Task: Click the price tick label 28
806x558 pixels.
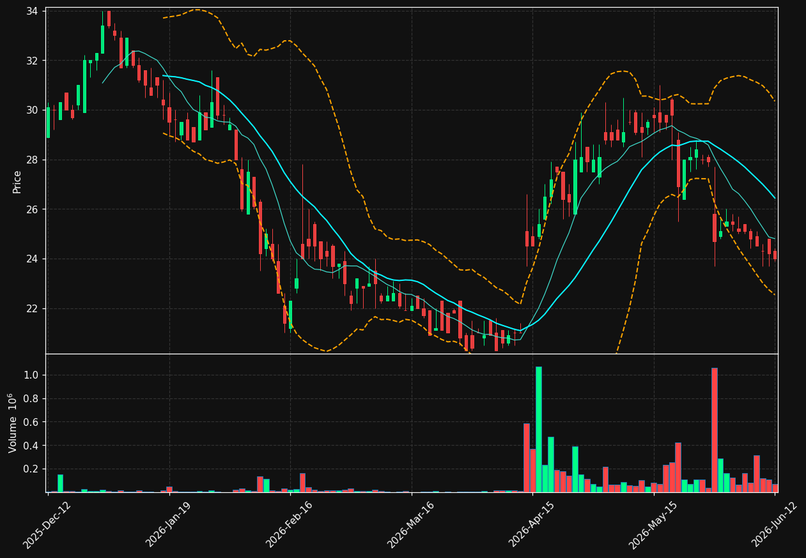Action: point(33,160)
